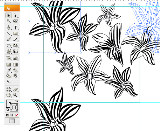Click the left-middle handle of the selection box

29,22
